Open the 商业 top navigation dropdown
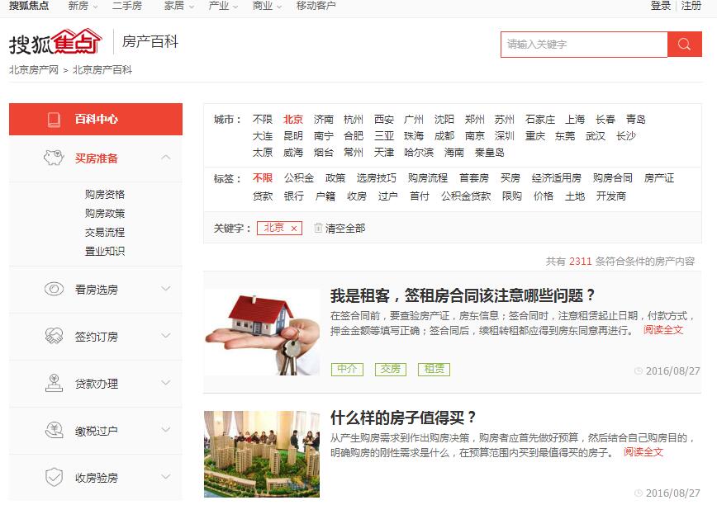The height and width of the screenshot is (505, 717). (x=267, y=6)
